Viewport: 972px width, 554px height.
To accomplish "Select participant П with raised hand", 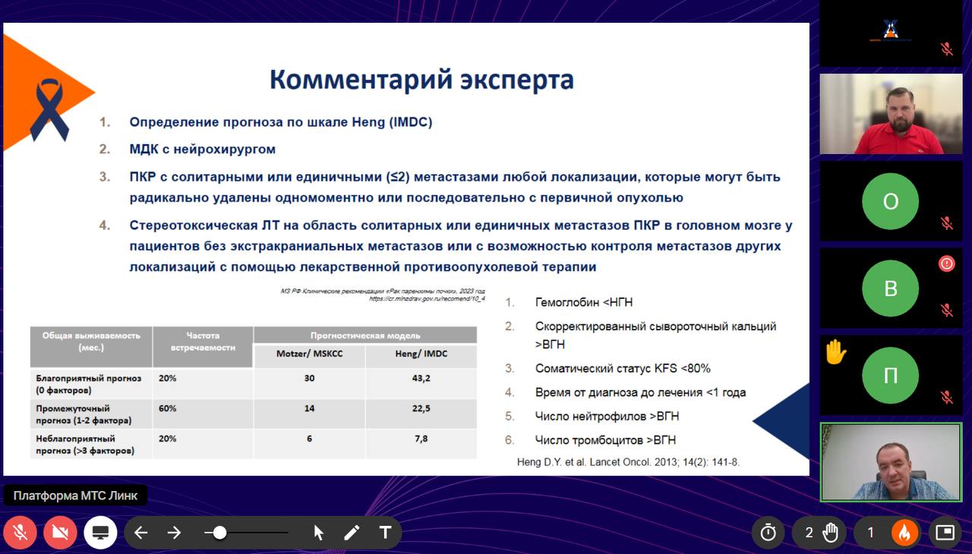I will (x=891, y=376).
